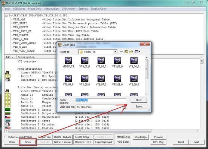Click the Copy2Clipboard button
The width and height of the screenshot is (208, 149).
point(104,142)
